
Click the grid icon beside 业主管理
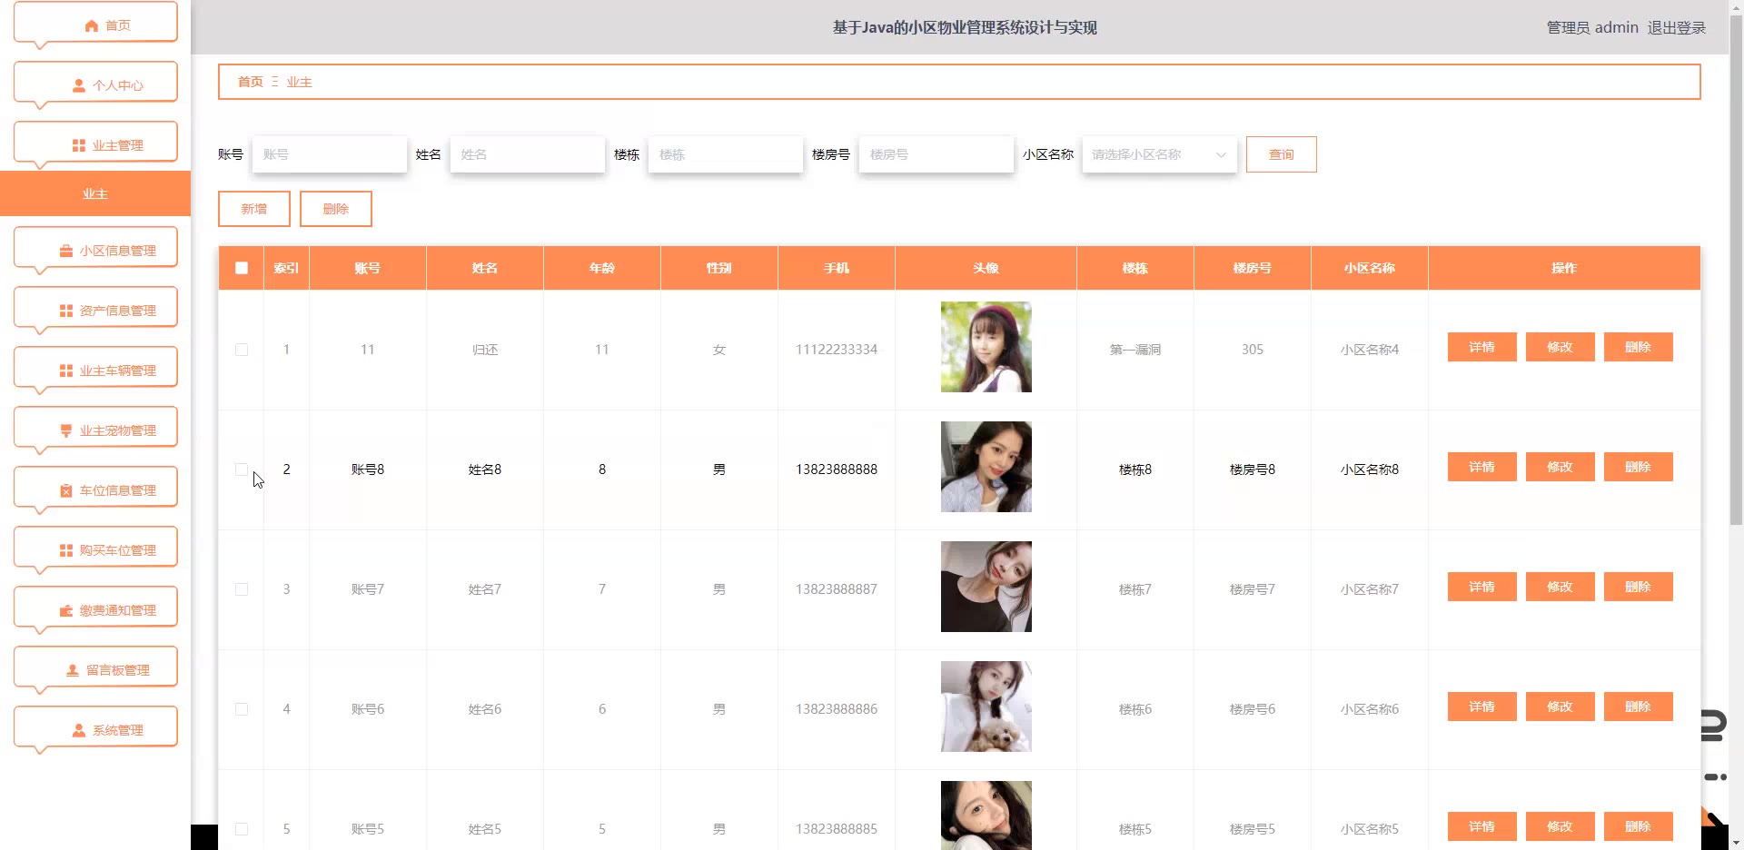(x=79, y=145)
